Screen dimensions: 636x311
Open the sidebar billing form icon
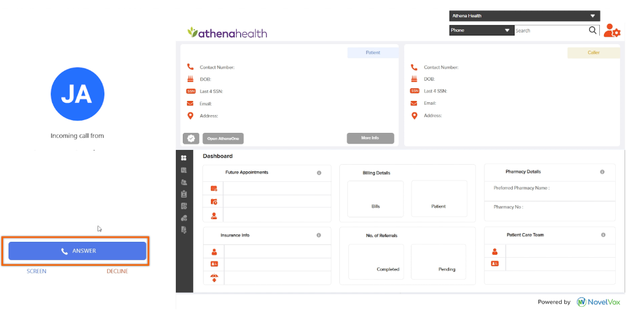pyautogui.click(x=184, y=206)
